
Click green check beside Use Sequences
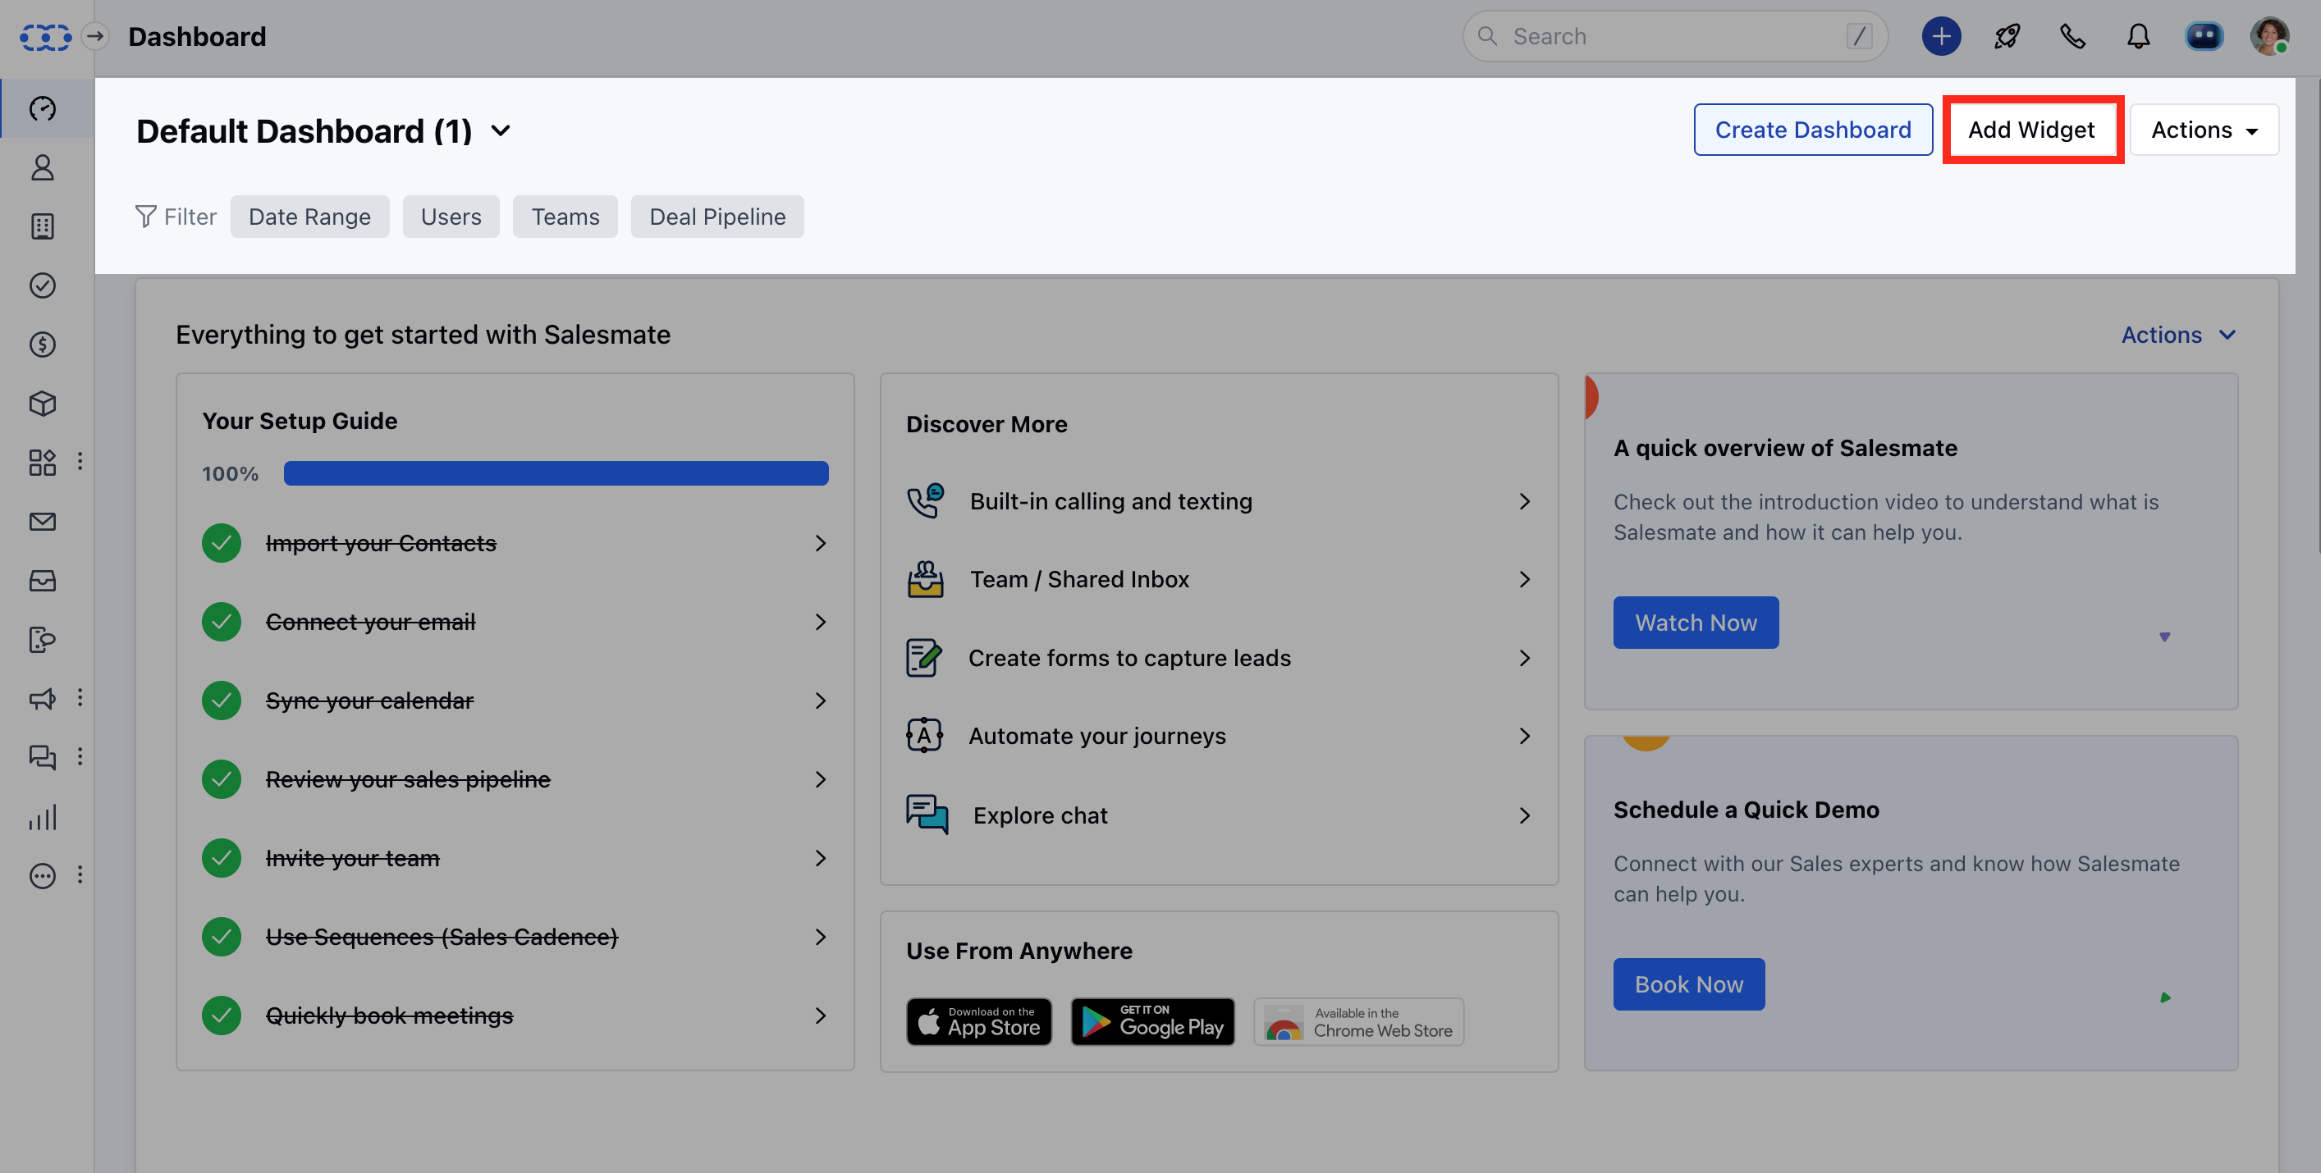click(221, 936)
